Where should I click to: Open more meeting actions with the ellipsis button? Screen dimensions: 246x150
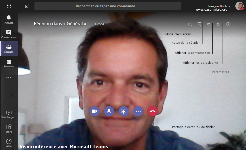click(138, 111)
